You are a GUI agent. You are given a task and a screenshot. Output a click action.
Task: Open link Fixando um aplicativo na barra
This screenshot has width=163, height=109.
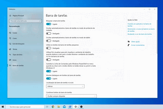139,25
